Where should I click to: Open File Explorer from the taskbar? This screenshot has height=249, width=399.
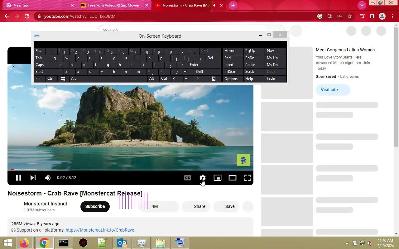click(x=160, y=243)
